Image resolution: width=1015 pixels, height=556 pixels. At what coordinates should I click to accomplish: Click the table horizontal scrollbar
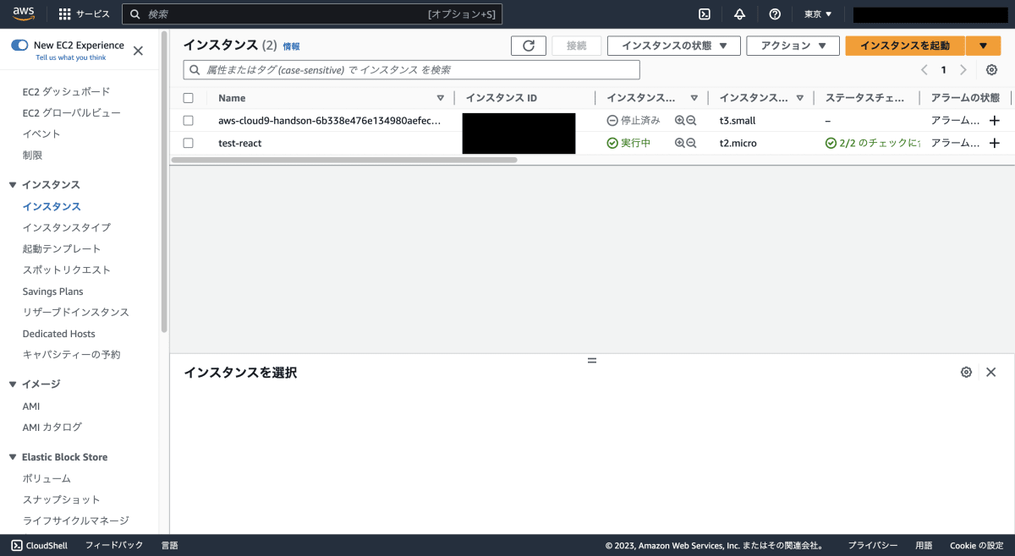(x=343, y=159)
